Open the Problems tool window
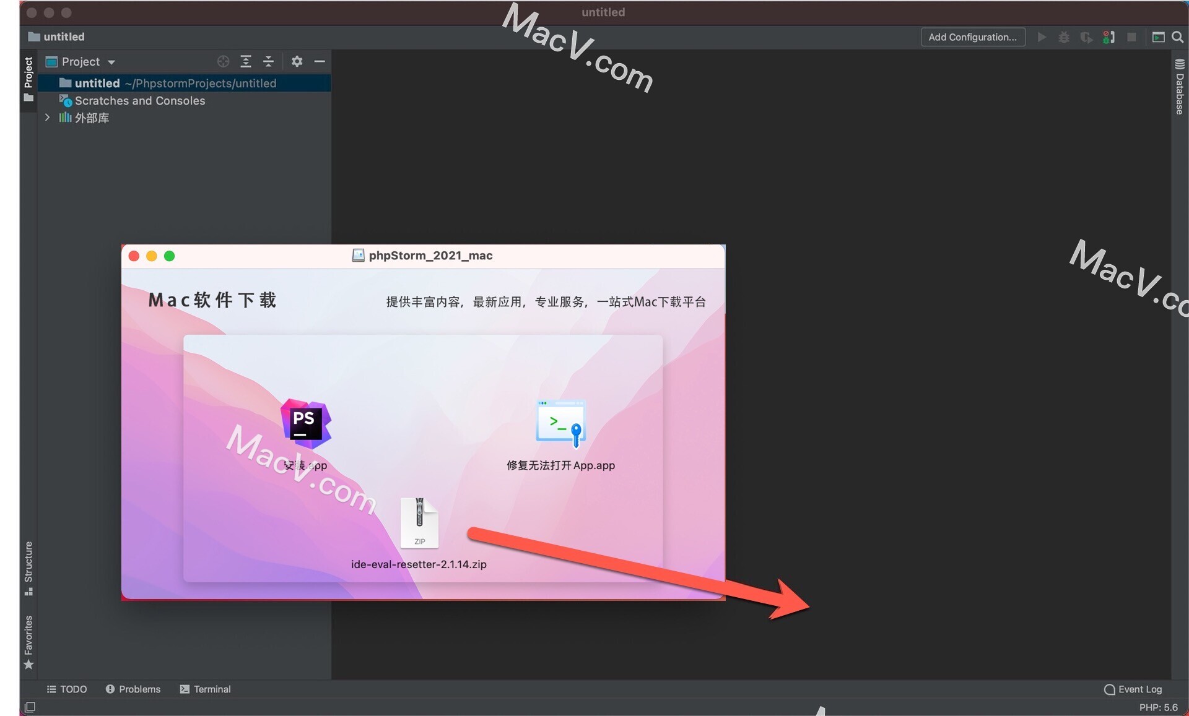The height and width of the screenshot is (716, 1189). (x=133, y=689)
